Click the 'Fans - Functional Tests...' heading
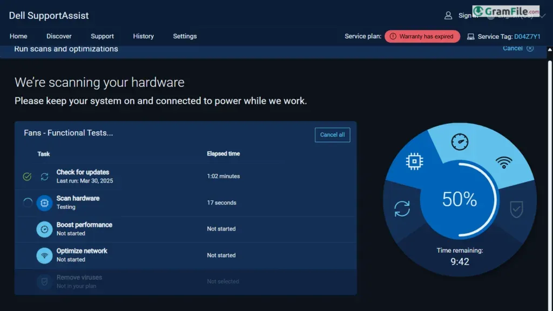The width and height of the screenshot is (553, 311). click(69, 133)
